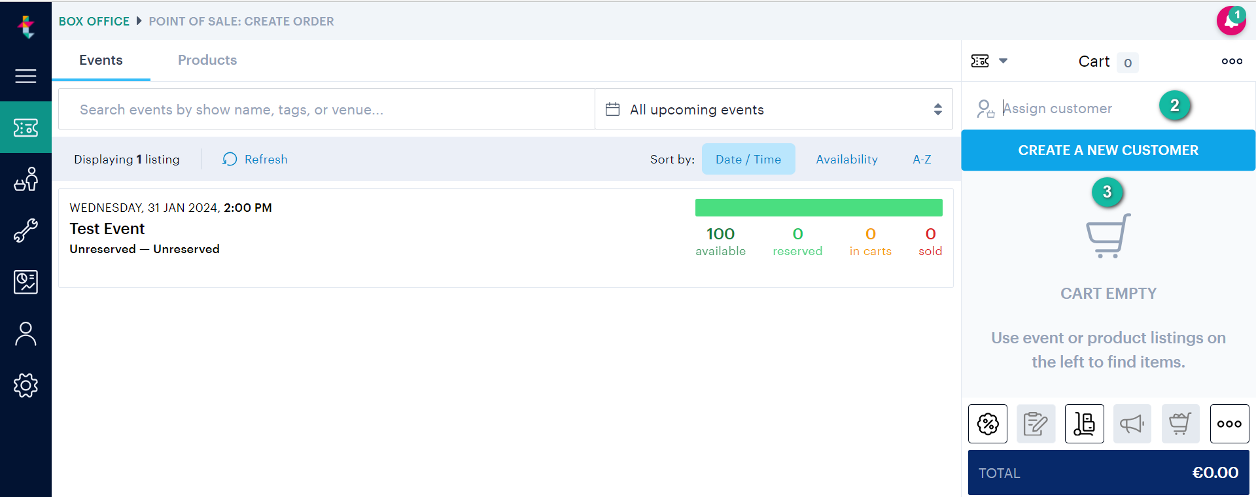Click the search events input field
Screen dimensions: 1256x497
coord(326,109)
